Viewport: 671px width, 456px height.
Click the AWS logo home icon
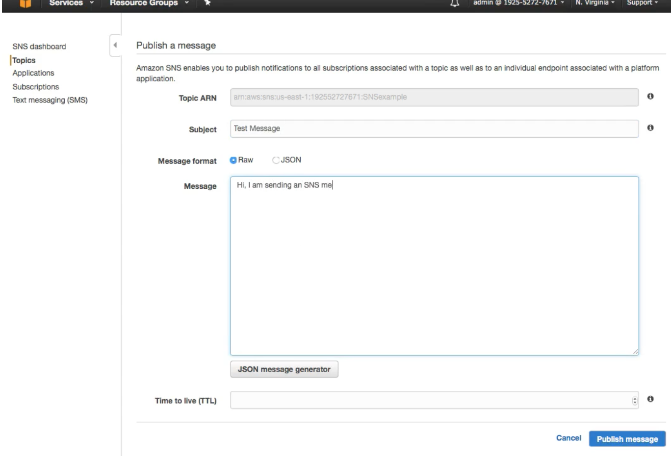click(x=26, y=3)
